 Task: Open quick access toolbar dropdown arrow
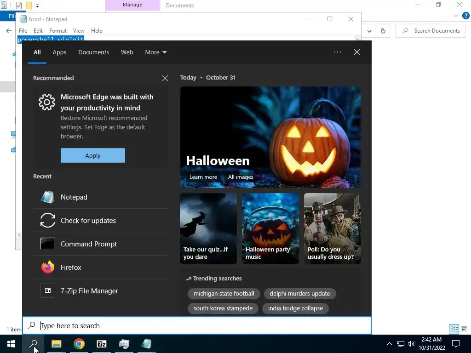[38, 6]
